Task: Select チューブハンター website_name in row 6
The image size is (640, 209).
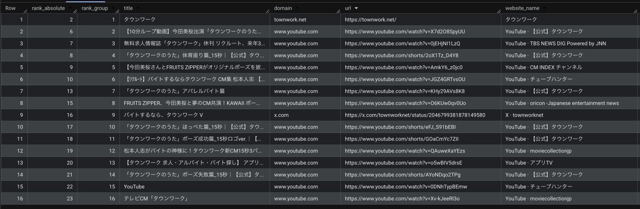Action: [x=539, y=79]
